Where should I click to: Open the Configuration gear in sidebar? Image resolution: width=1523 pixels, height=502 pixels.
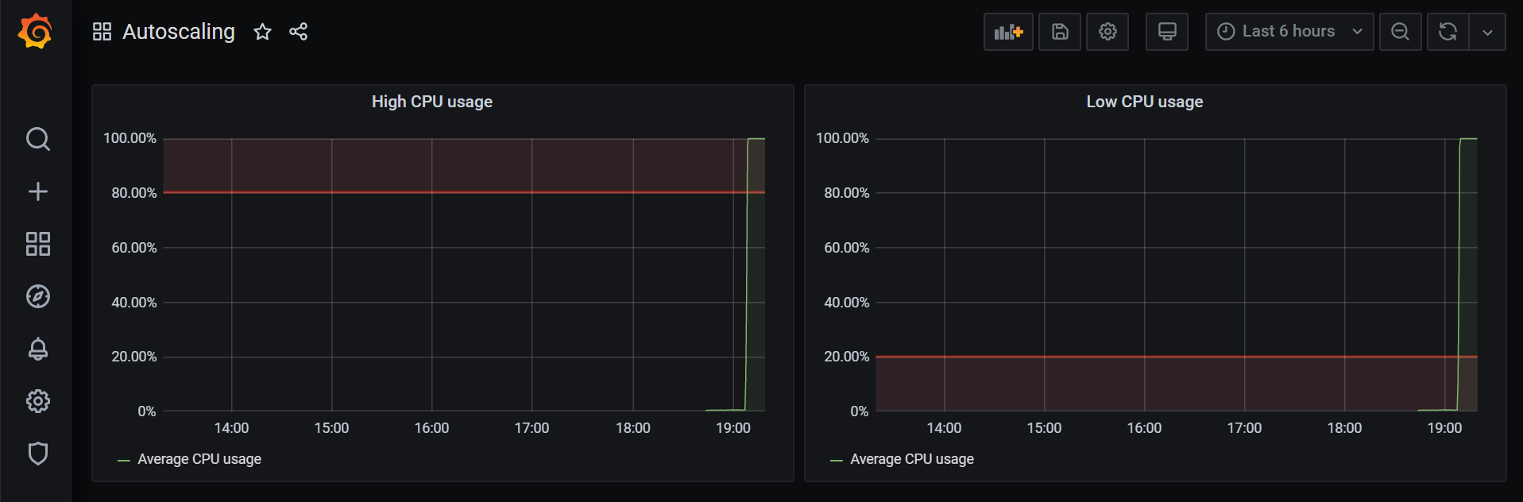tap(37, 401)
